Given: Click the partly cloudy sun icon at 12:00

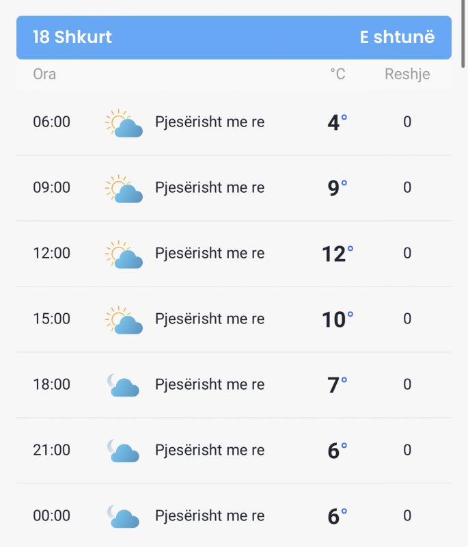Looking at the screenshot, I should [124, 254].
